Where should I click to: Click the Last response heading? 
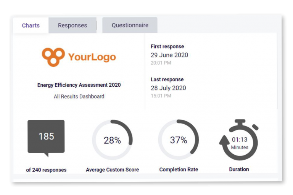click(x=167, y=79)
